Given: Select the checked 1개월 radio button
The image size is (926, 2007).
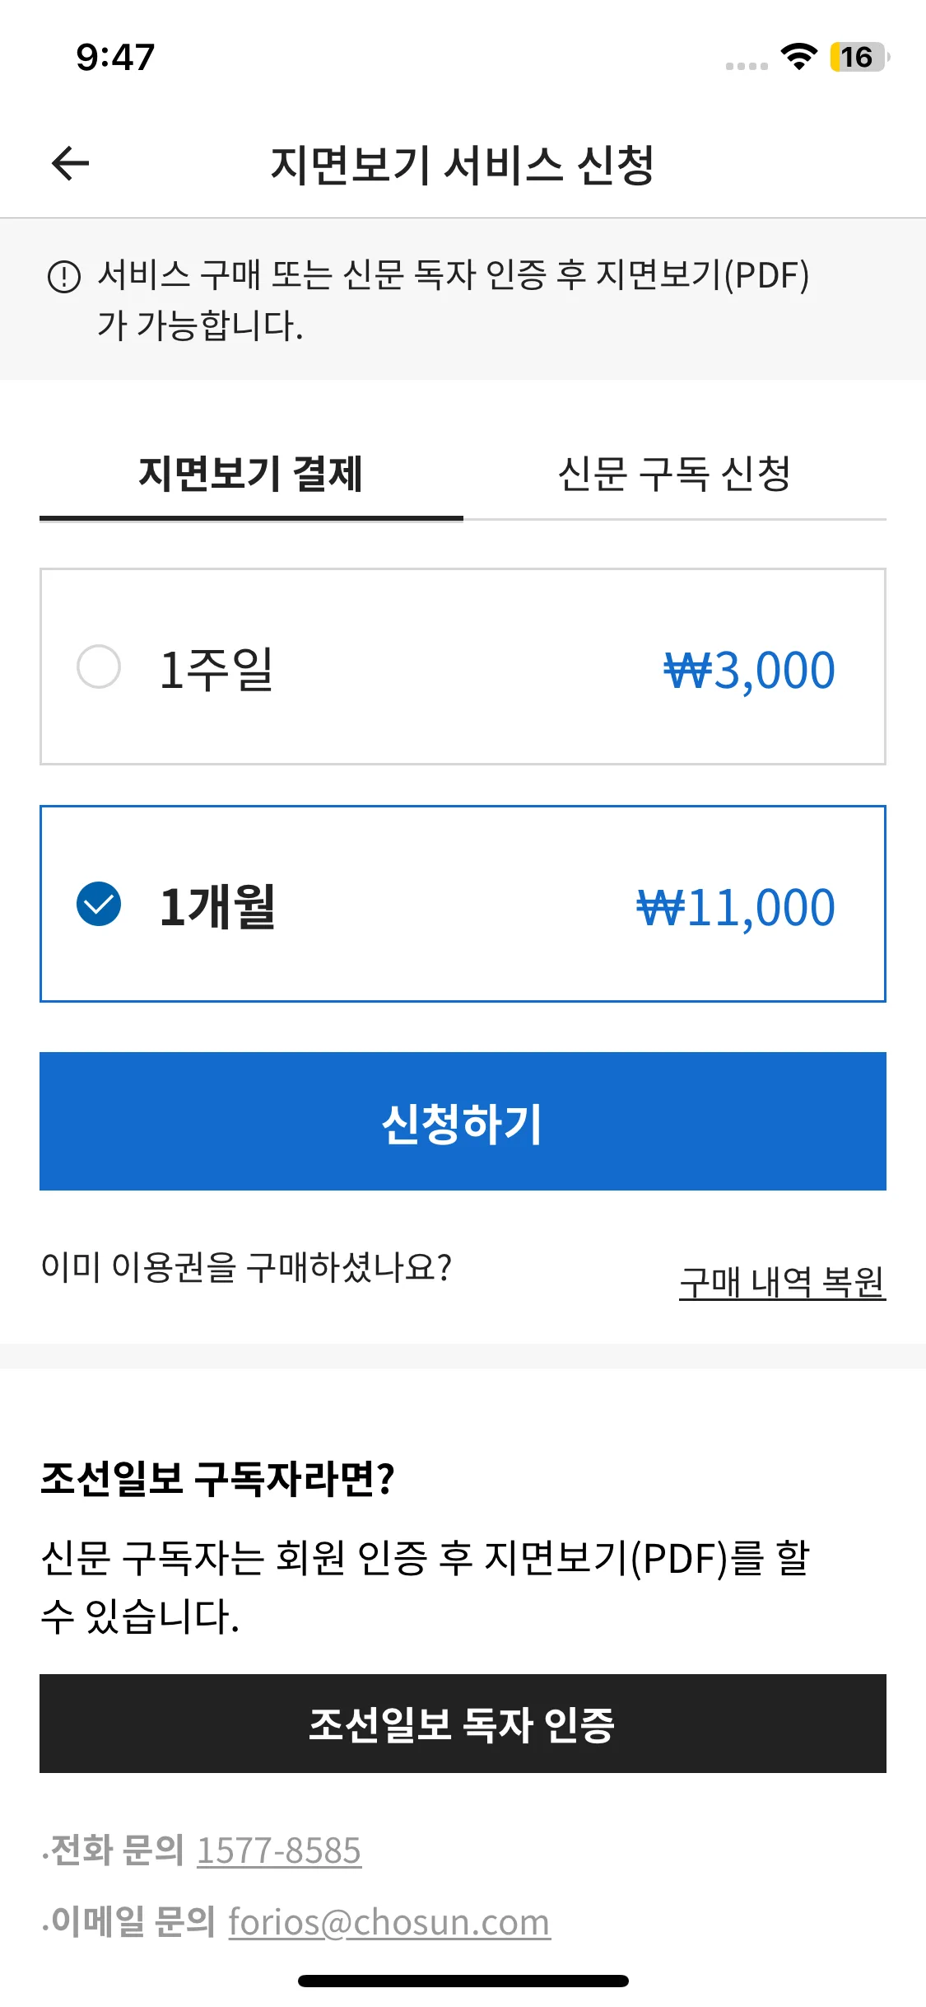Looking at the screenshot, I should point(99,904).
